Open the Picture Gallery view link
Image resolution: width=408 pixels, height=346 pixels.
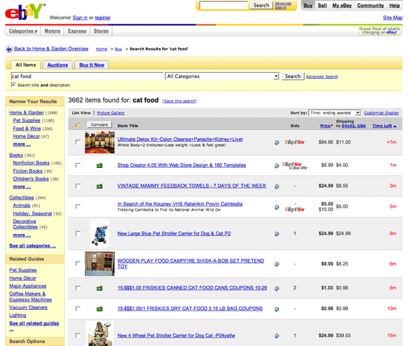[x=111, y=113]
